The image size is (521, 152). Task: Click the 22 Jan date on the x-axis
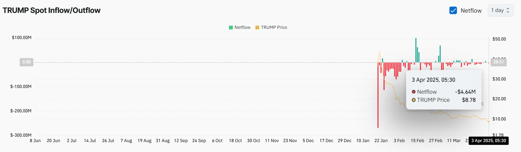381,141
